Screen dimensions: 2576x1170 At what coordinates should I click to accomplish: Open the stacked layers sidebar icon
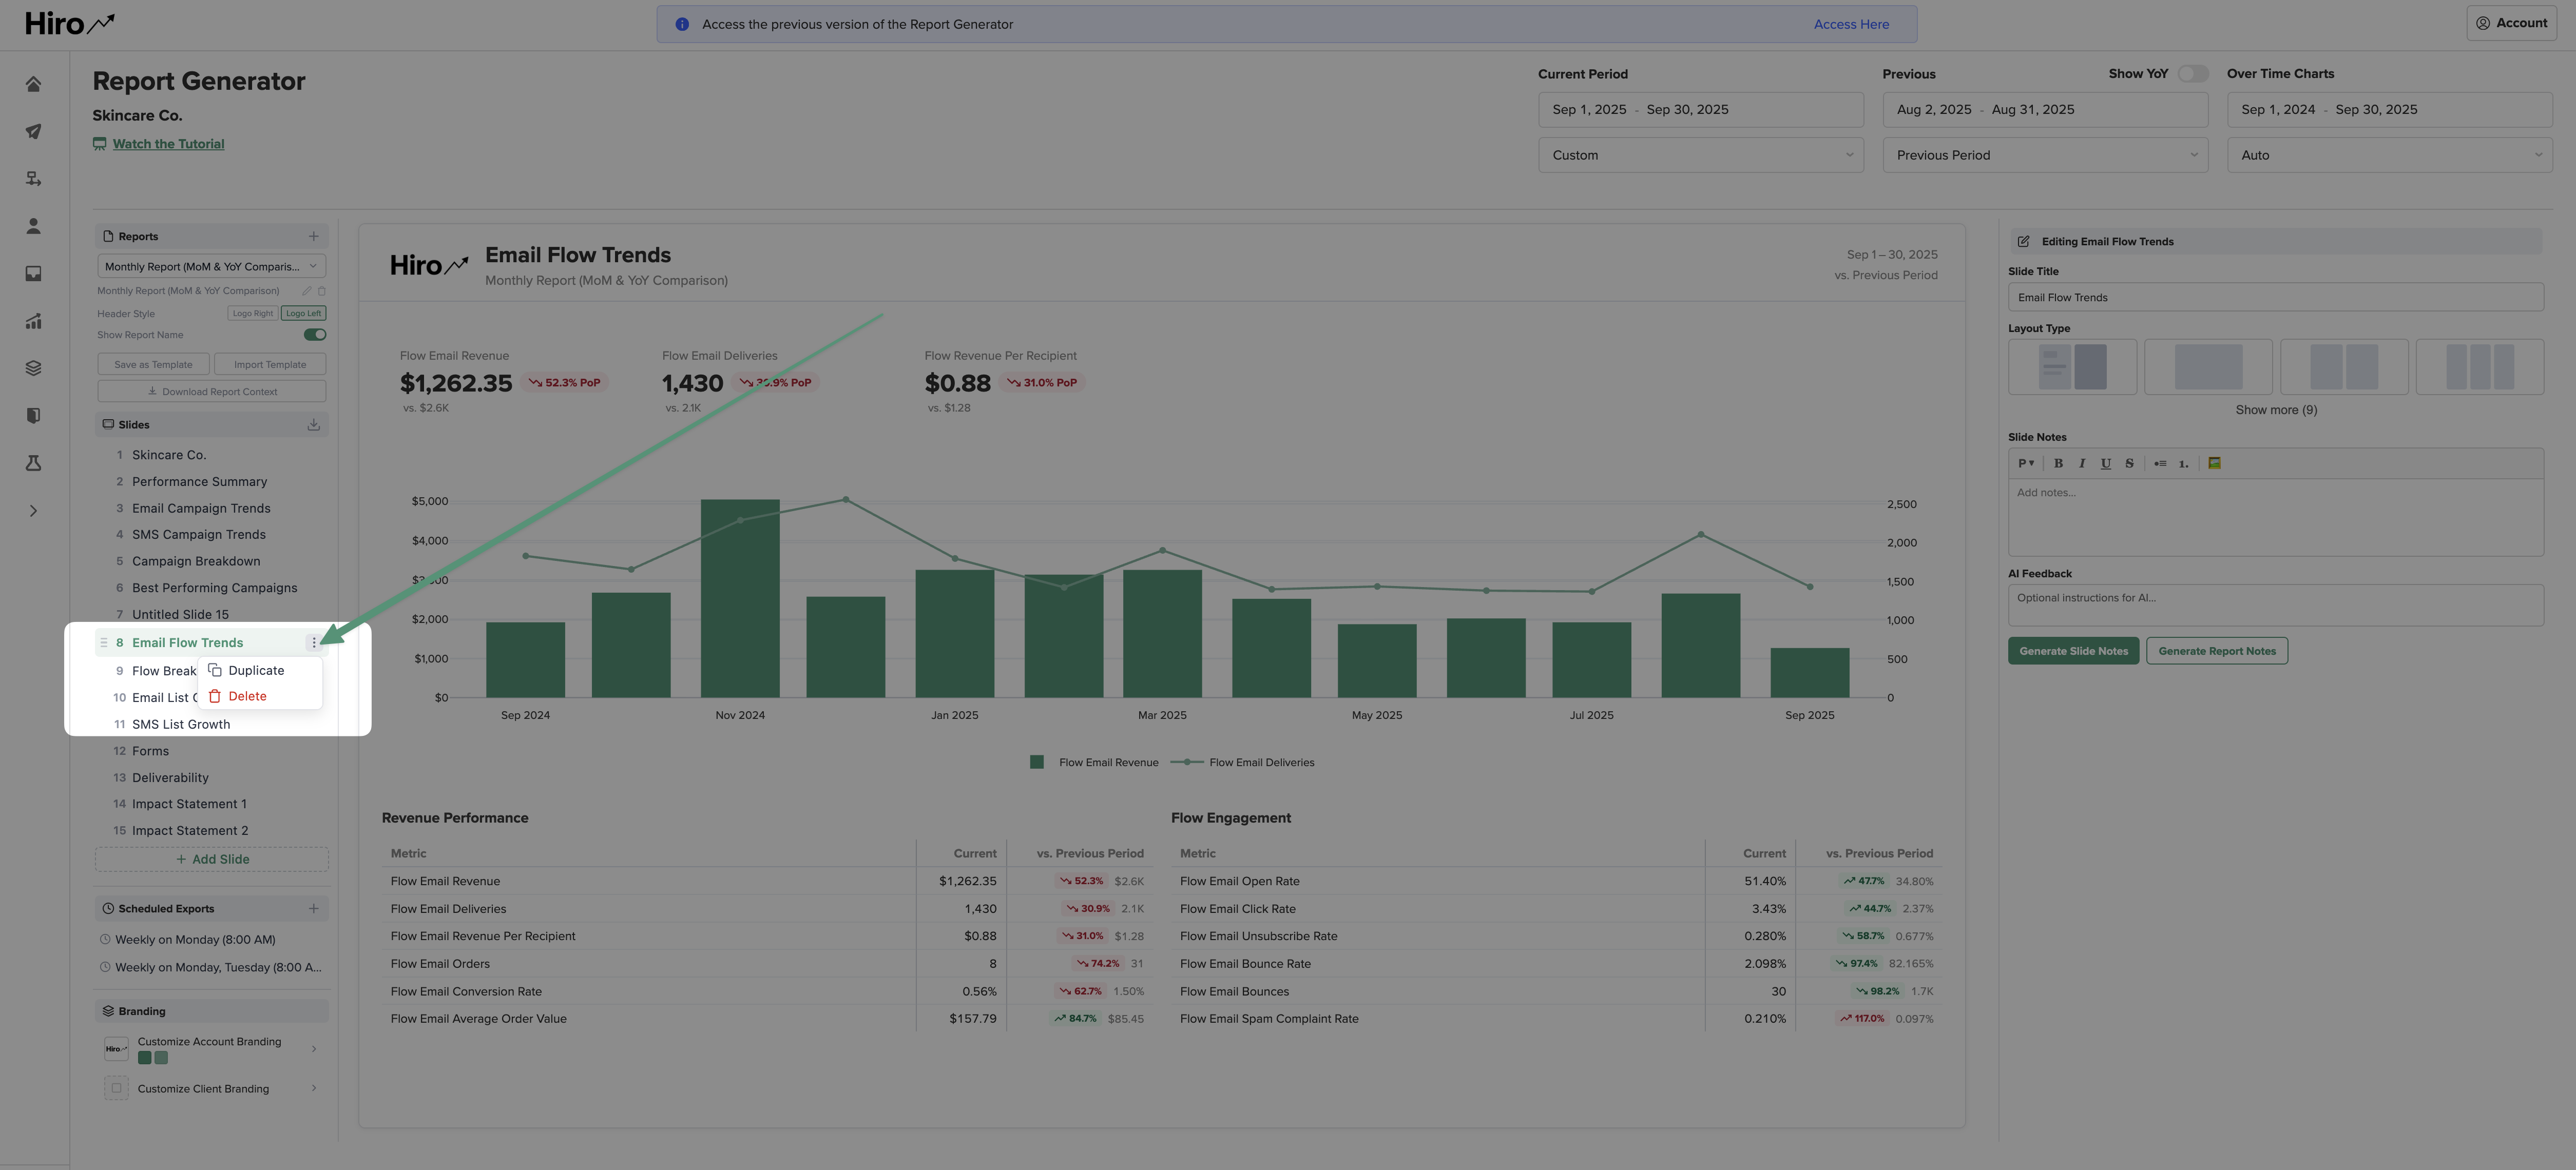coord(33,368)
